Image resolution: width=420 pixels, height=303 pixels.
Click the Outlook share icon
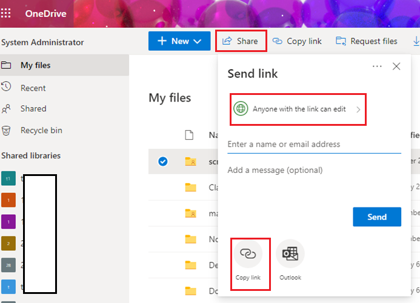[x=290, y=254]
